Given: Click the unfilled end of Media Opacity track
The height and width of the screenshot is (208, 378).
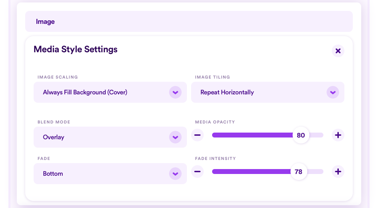Looking at the screenshot, I should (x=316, y=135).
